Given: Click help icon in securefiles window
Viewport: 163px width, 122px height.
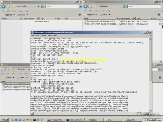Looking at the screenshot, I should pos(80,15).
